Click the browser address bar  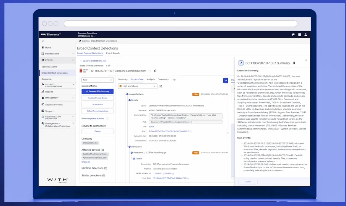click(181, 24)
